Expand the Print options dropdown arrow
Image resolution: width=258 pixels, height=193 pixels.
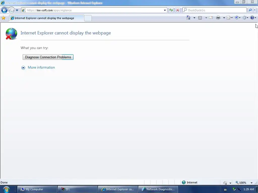224,18
